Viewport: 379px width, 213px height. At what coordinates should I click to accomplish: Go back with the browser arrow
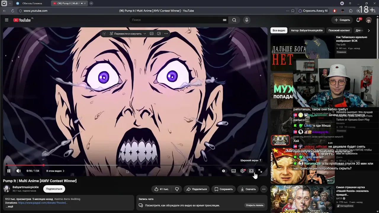(x=4, y=11)
